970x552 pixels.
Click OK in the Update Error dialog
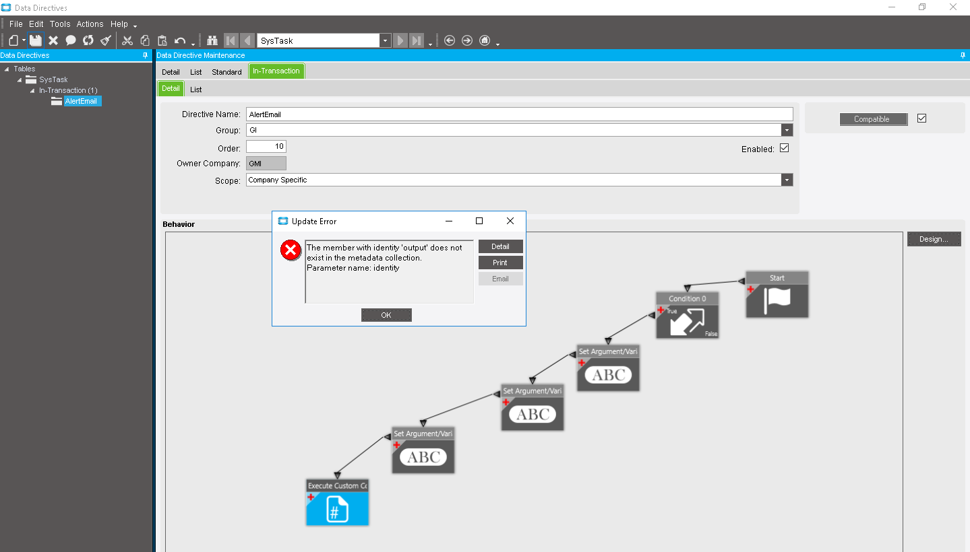point(386,315)
